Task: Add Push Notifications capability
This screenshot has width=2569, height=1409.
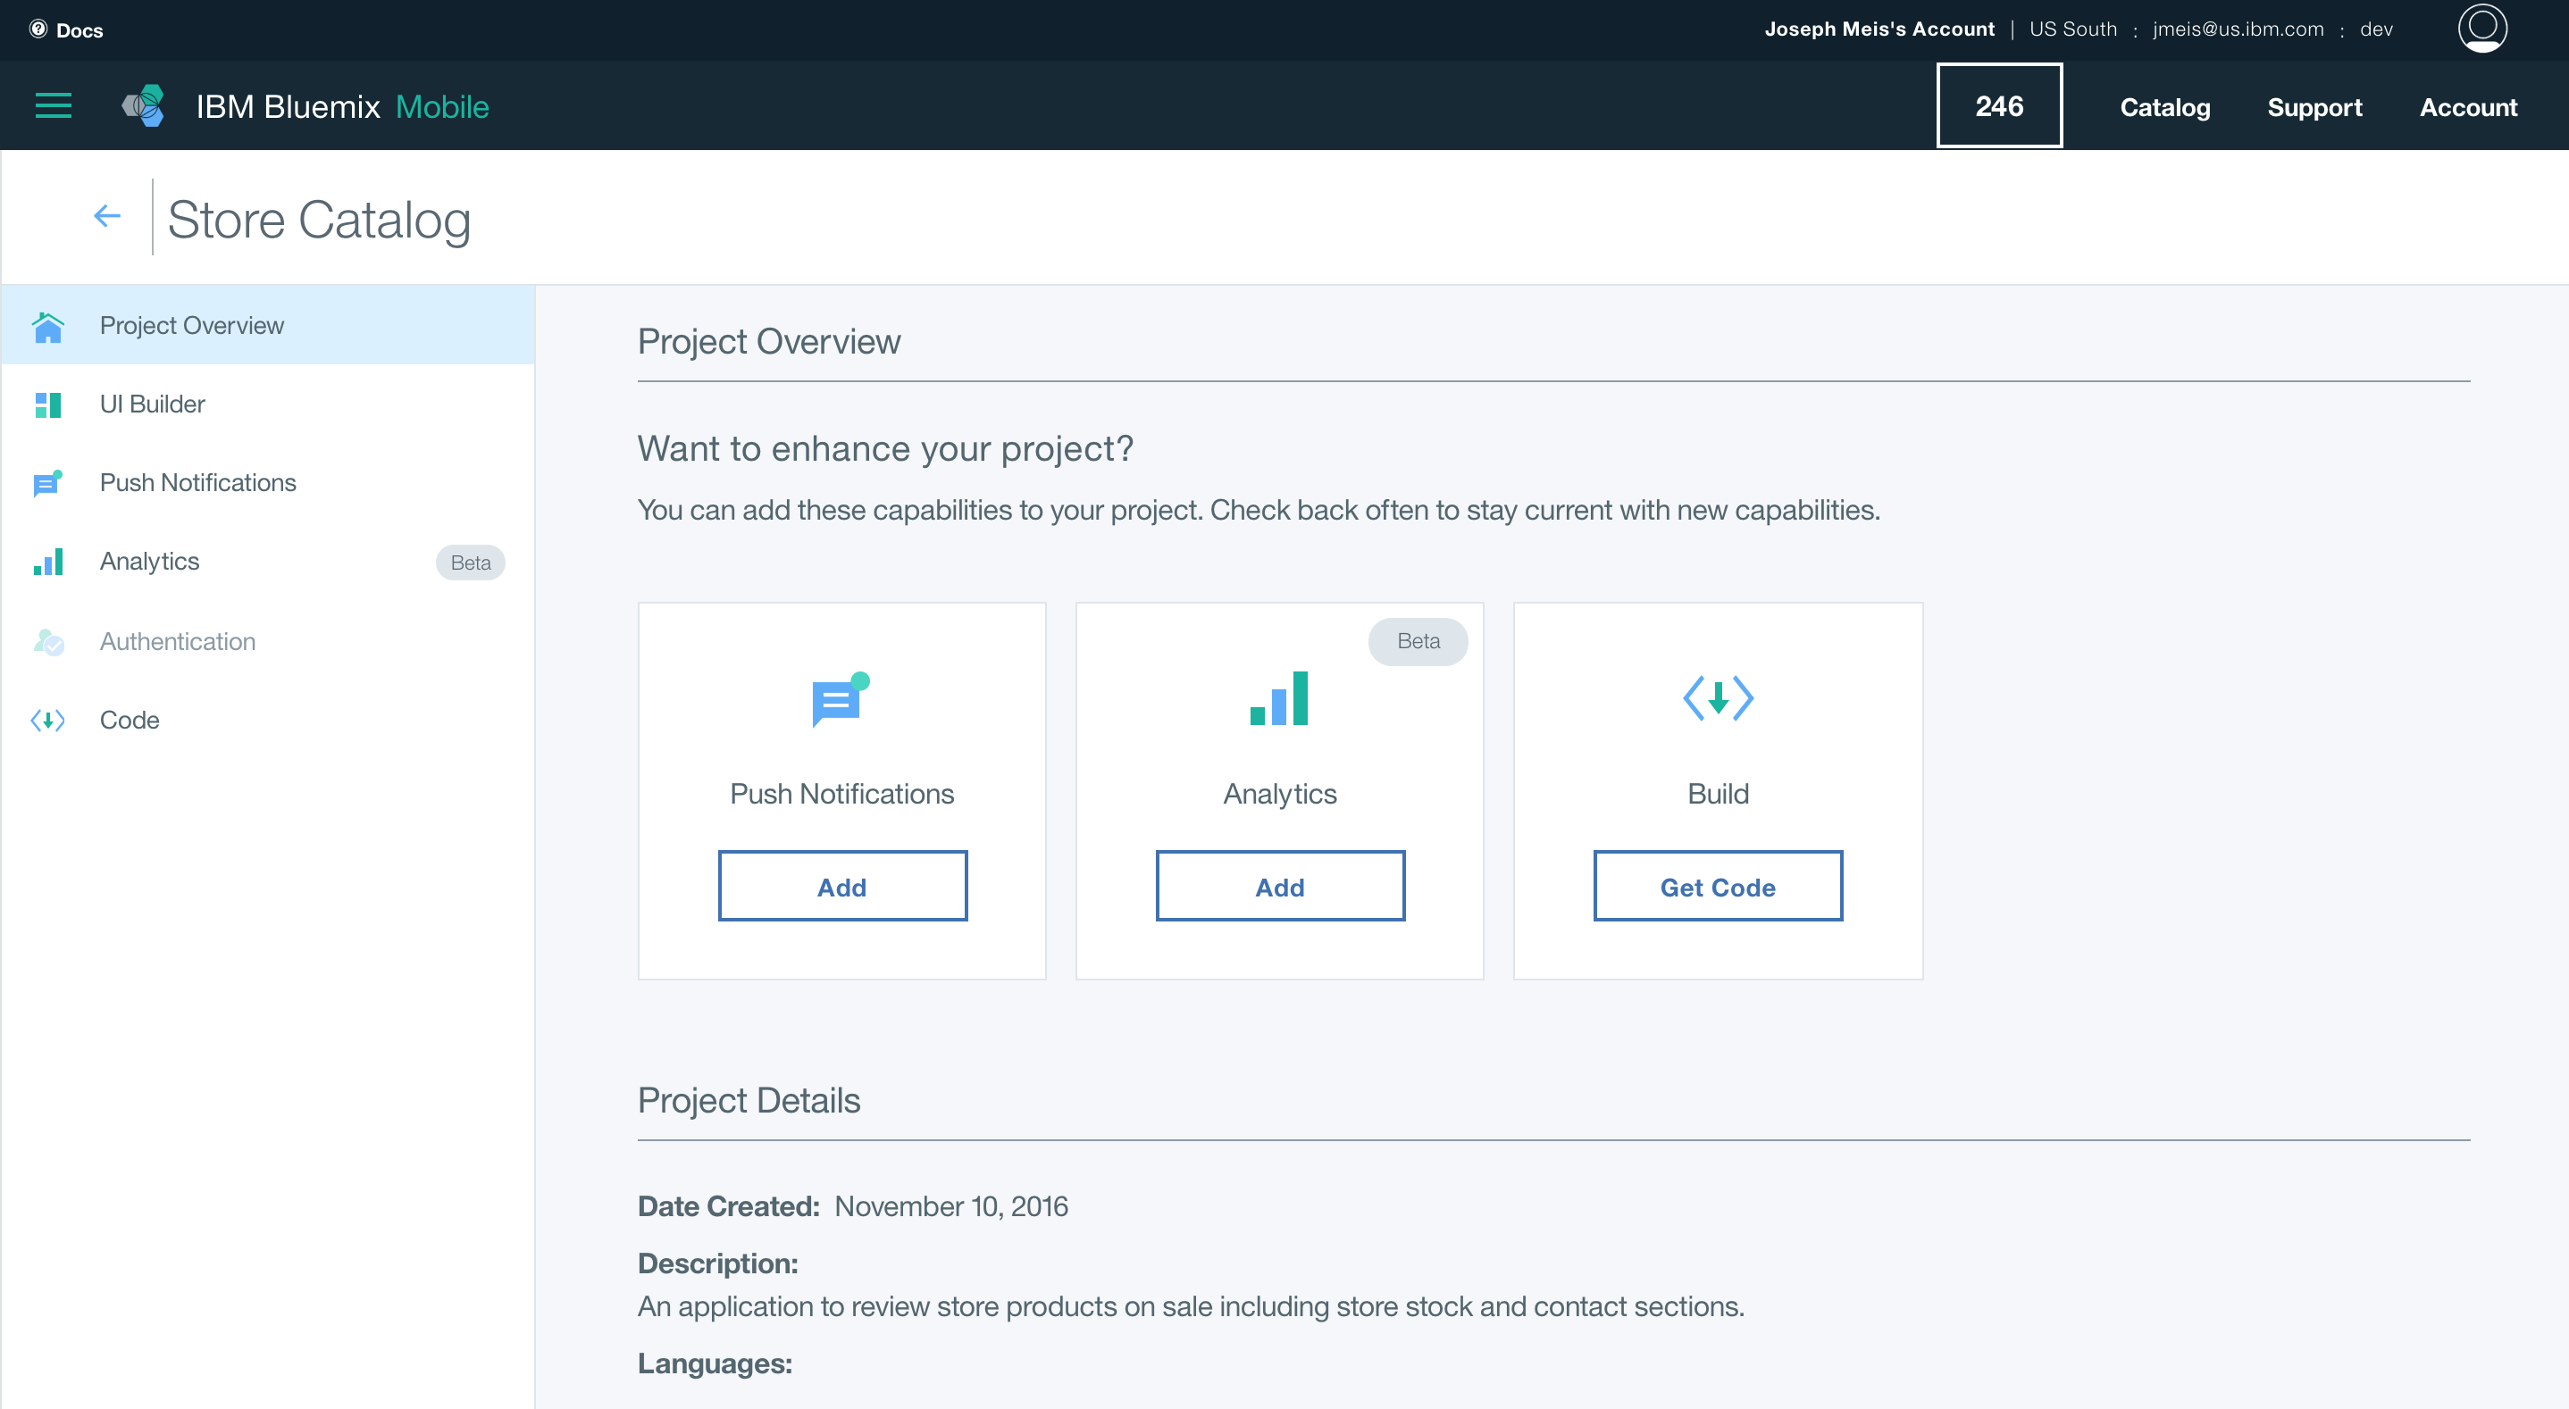Action: tap(841, 887)
